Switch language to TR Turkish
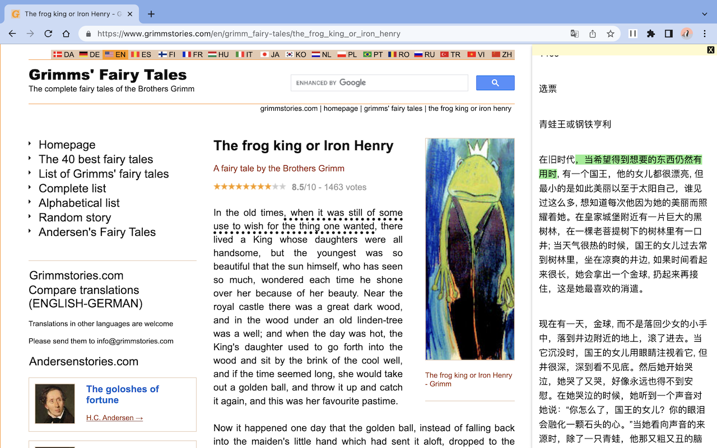Screen dimensions: 717x448 [x=451, y=54]
